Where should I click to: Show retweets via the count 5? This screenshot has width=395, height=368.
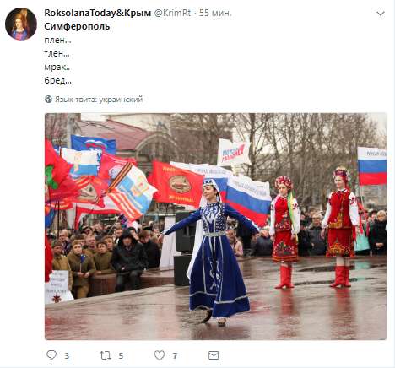121,356
